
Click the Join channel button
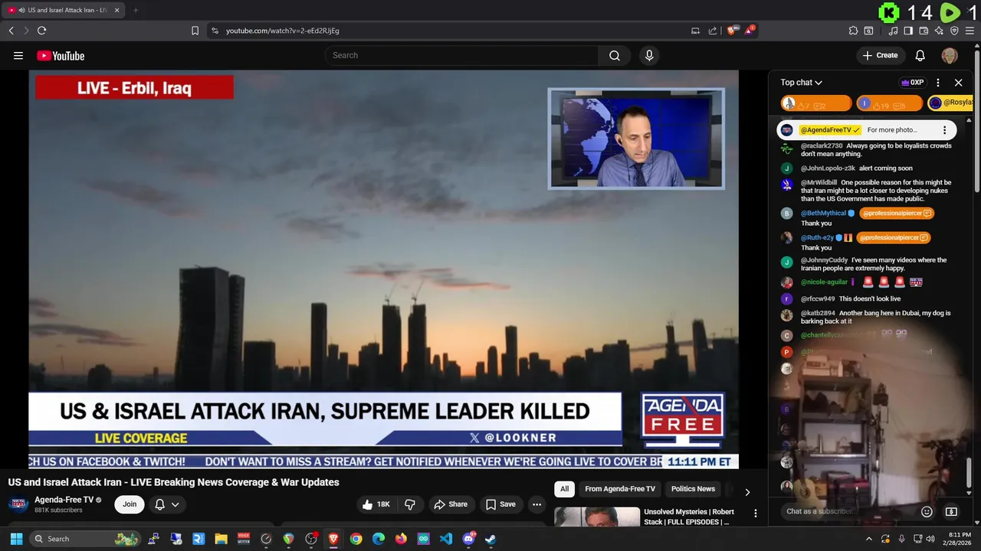(130, 504)
